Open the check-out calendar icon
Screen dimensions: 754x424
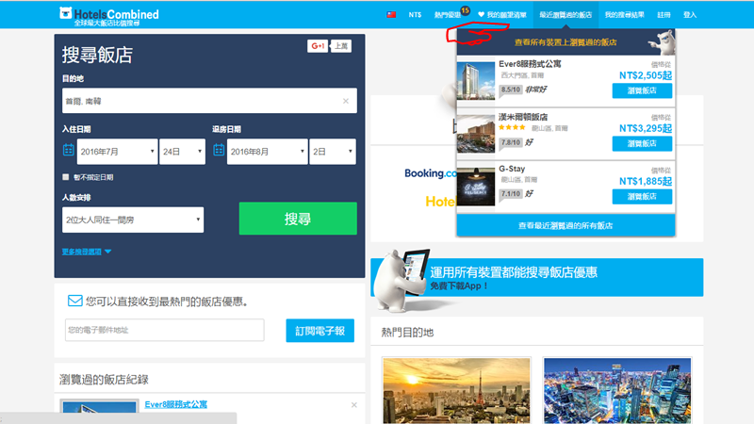point(219,150)
